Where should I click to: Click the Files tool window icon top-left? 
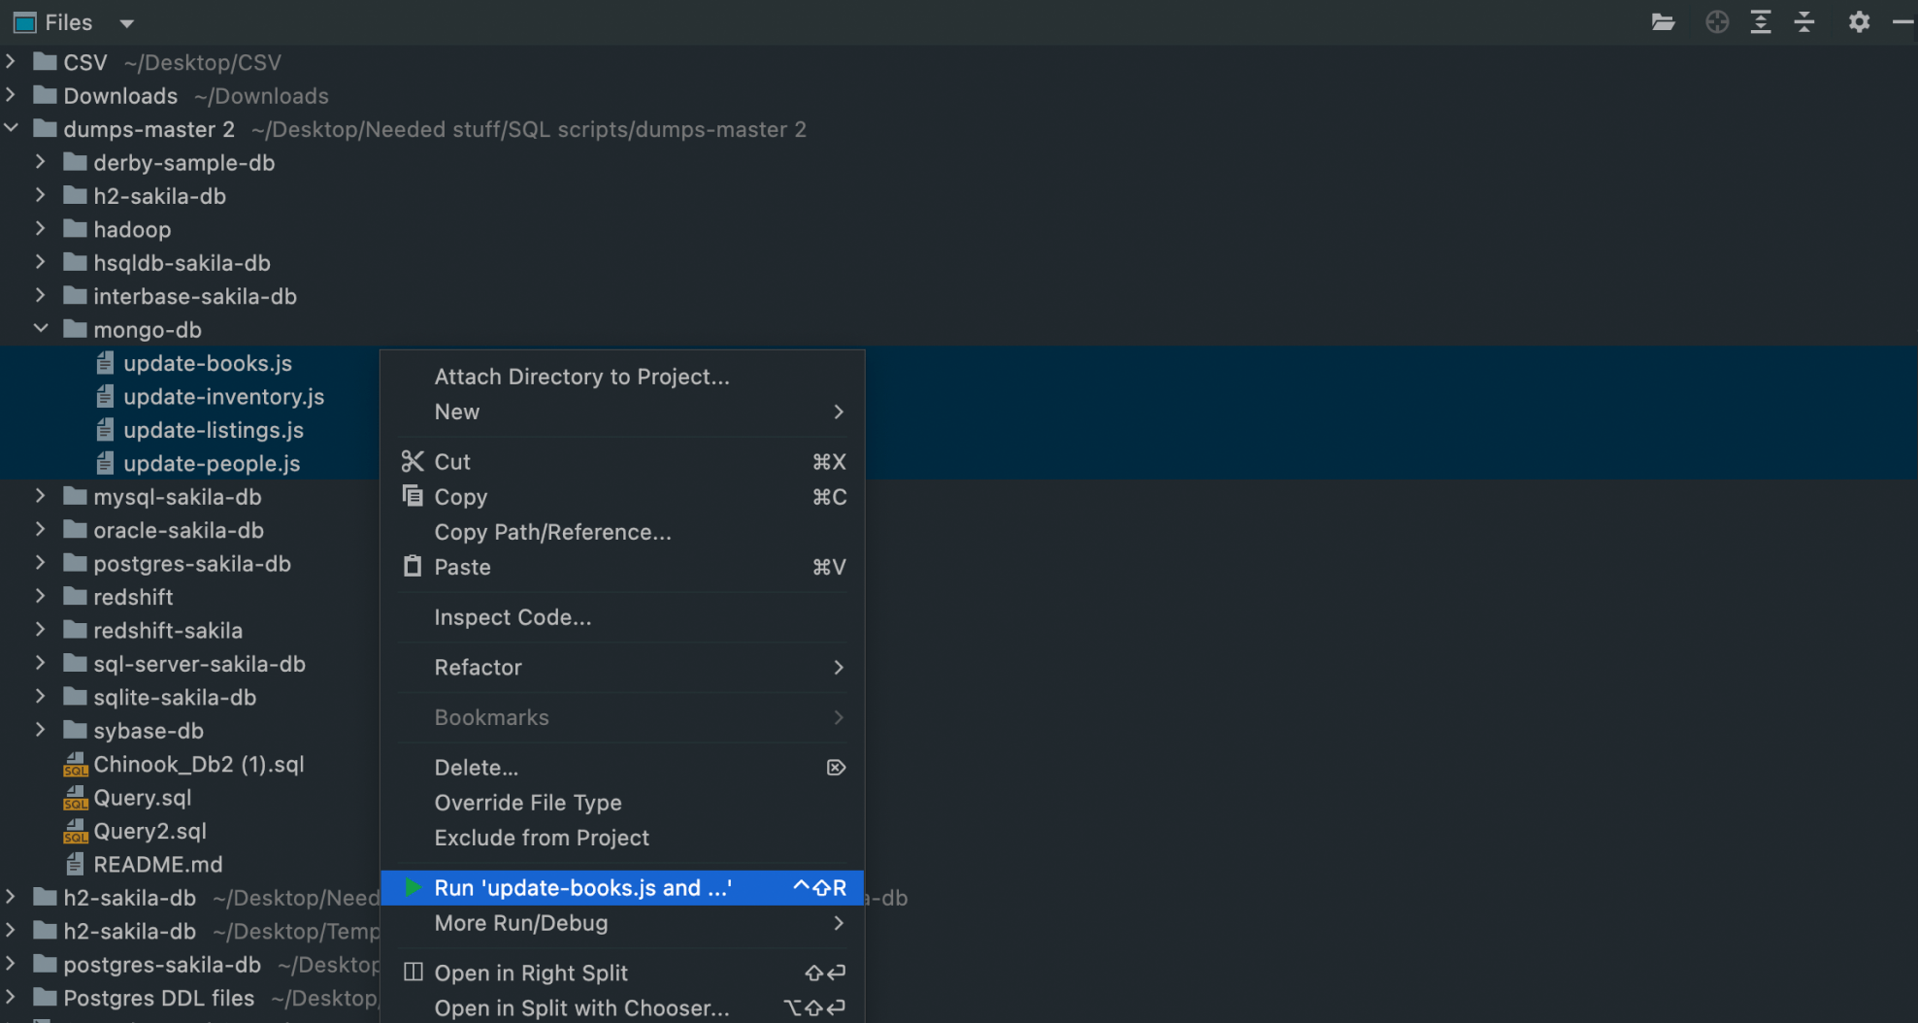(24, 21)
